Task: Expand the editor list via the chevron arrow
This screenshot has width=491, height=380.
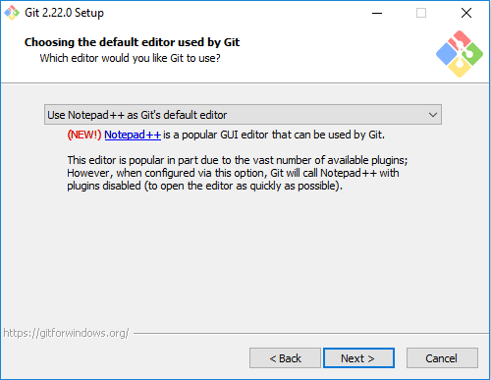Action: [x=433, y=115]
